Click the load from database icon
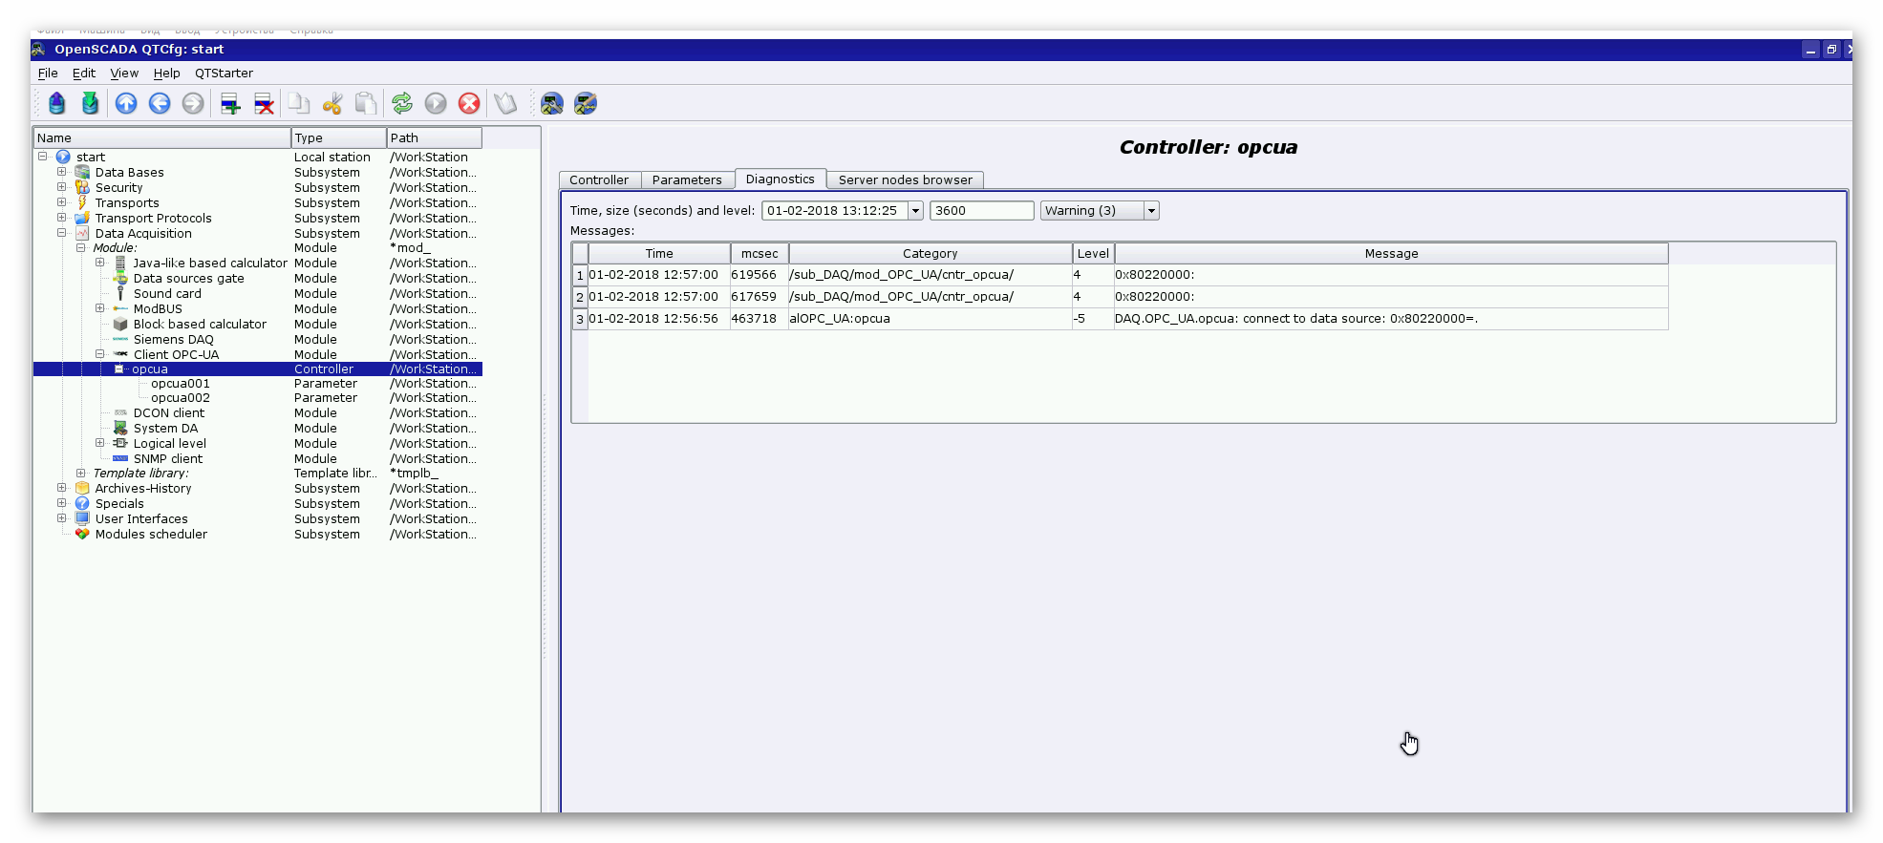1883x843 pixels. pyautogui.click(x=56, y=103)
